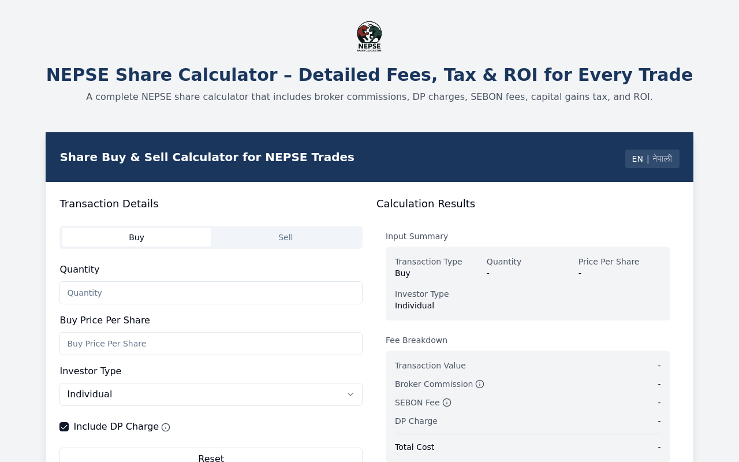
Task: Click the Share Buy & Sell Calculator title
Action: coord(207,157)
